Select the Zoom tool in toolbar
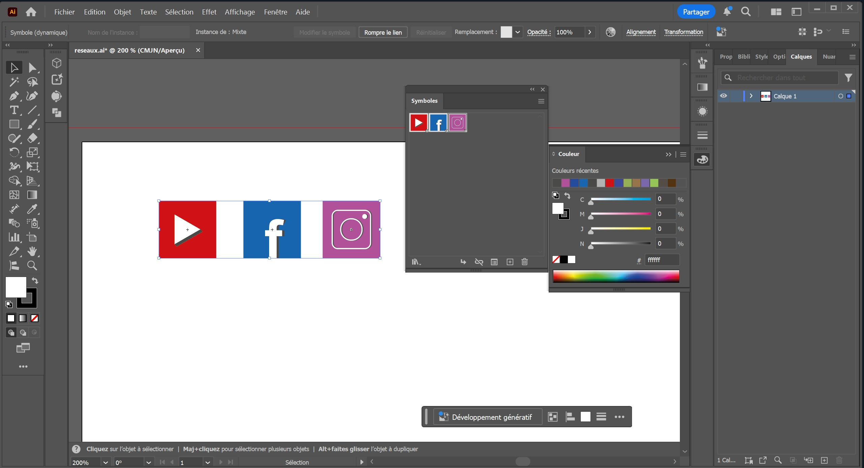 coord(32,266)
